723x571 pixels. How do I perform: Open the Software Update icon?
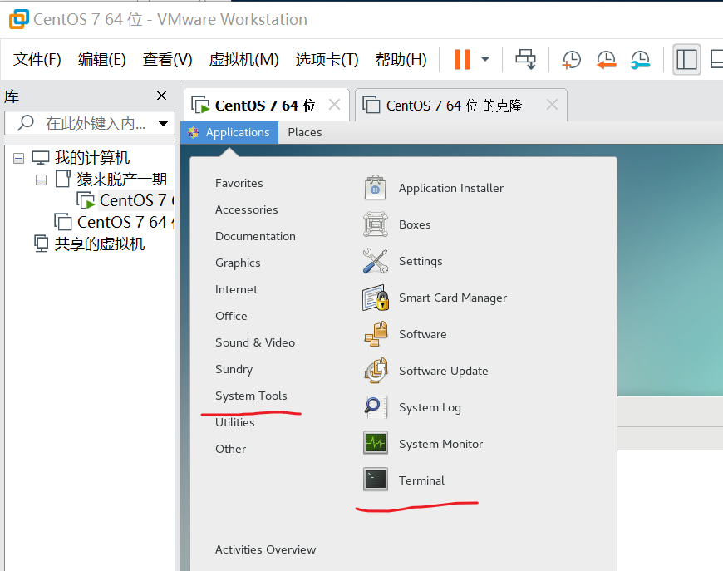coord(376,371)
